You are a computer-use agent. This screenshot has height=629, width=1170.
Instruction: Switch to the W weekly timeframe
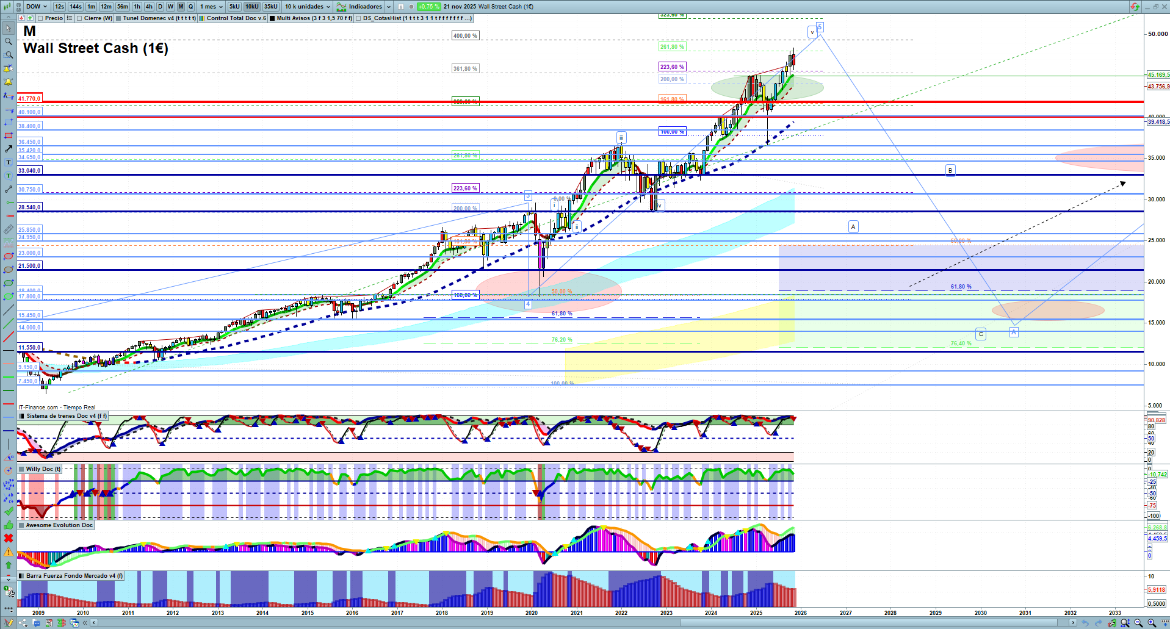click(x=170, y=7)
